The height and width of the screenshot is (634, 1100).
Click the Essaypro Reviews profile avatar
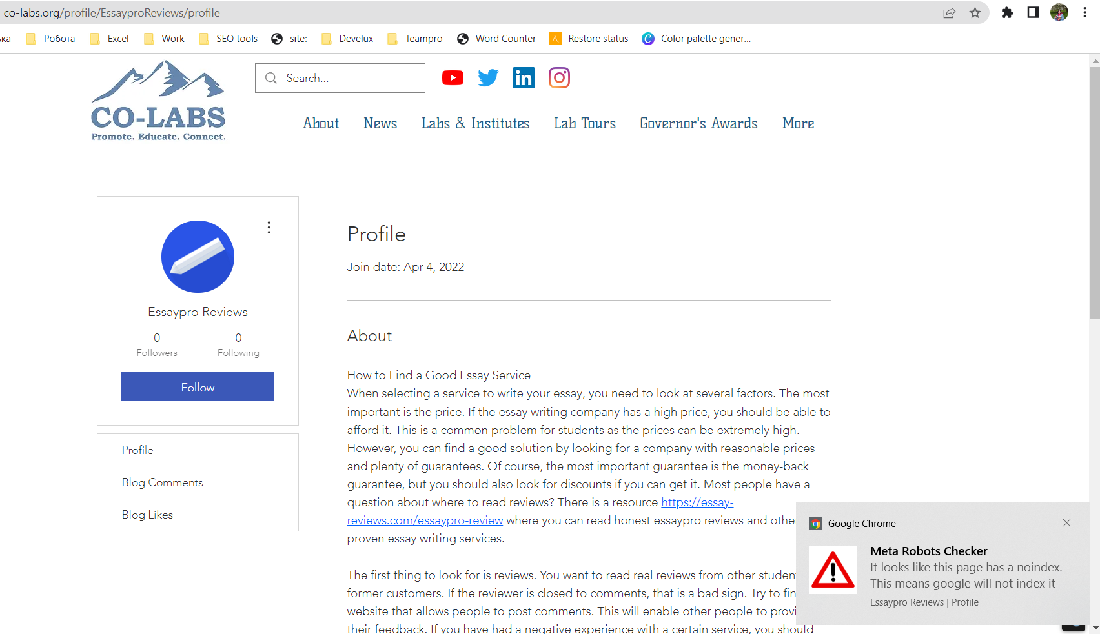pos(198,257)
